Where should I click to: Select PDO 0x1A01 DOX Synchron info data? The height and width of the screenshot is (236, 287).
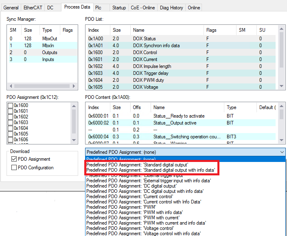(182, 46)
